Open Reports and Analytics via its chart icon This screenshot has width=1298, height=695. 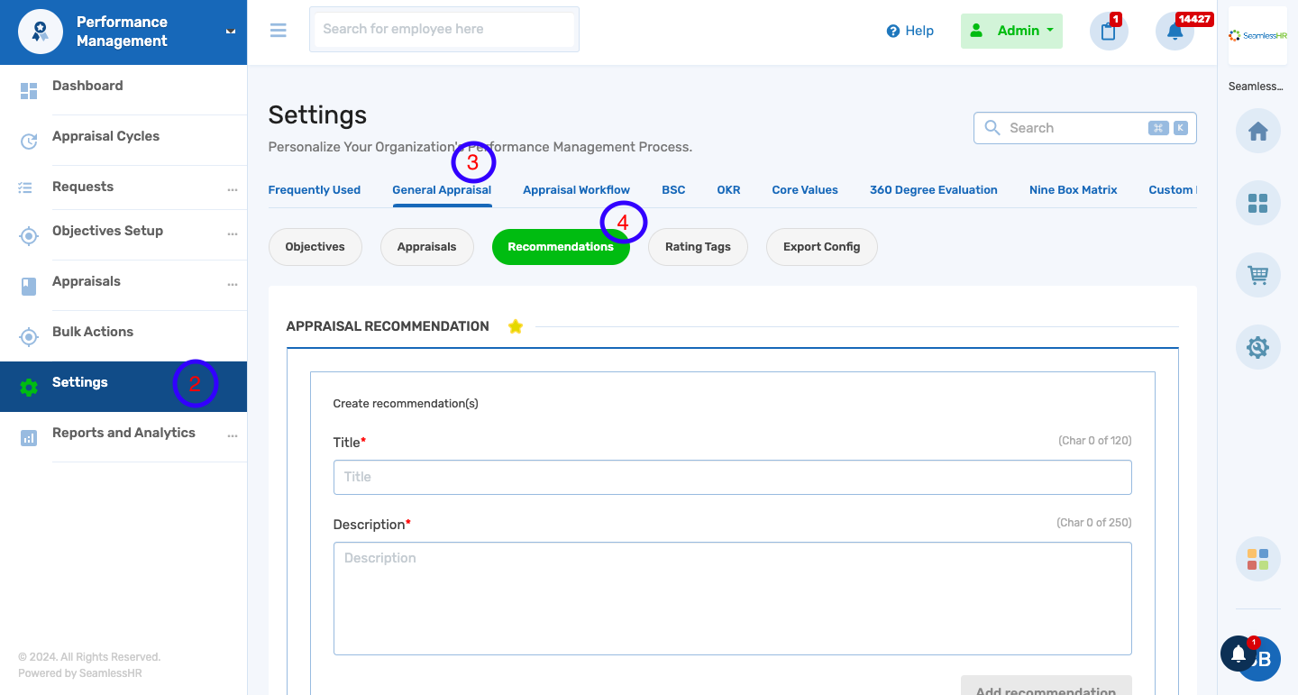(28, 433)
